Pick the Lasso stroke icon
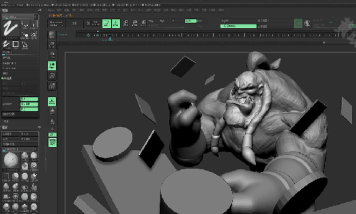Viewport: 356px width, 214px height. (25, 45)
